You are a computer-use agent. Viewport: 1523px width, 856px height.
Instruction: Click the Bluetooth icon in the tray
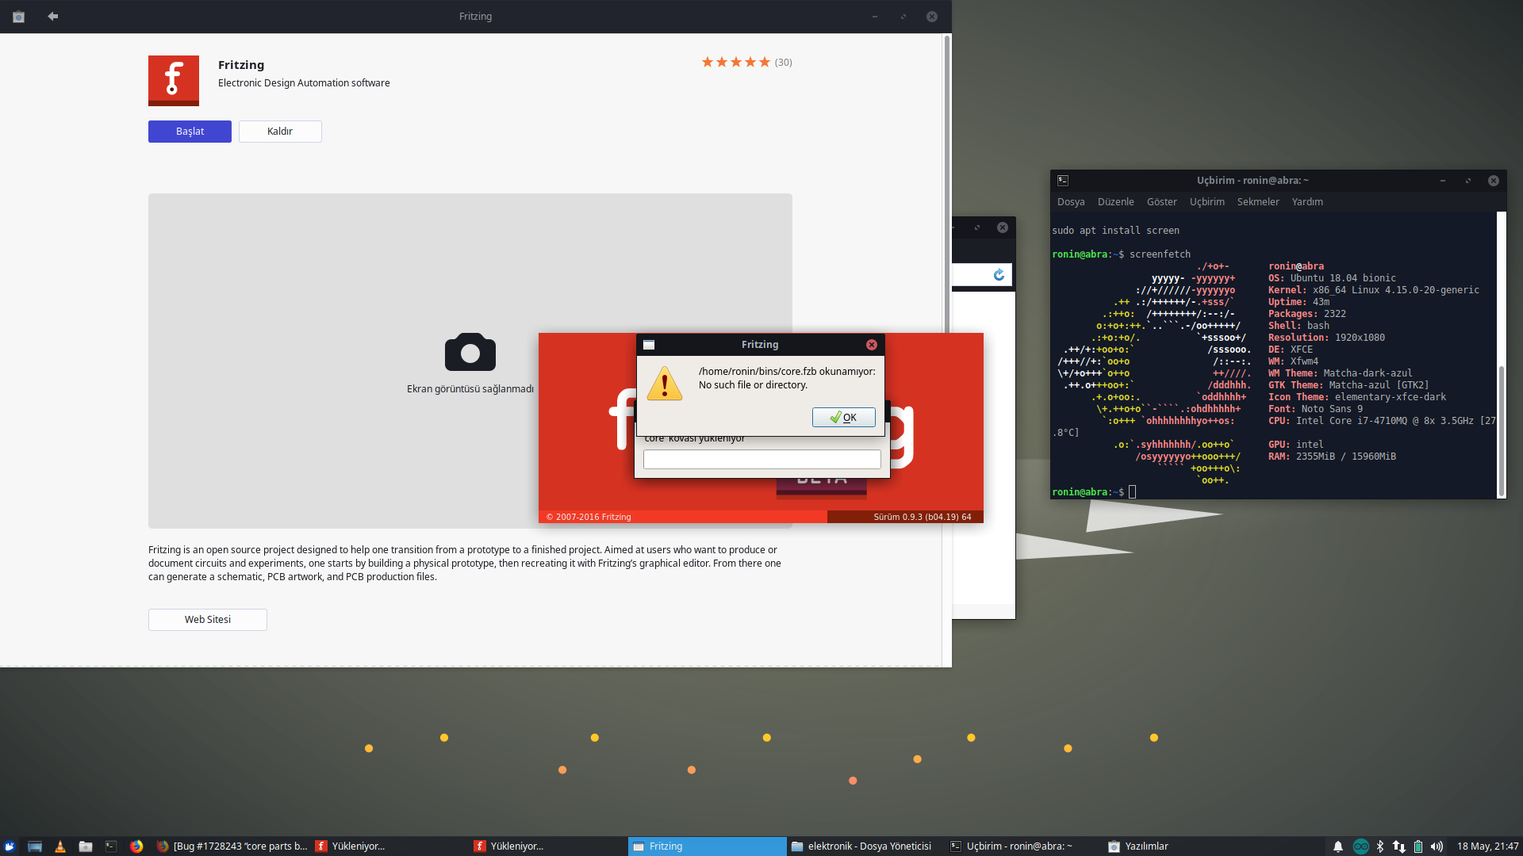1380,846
